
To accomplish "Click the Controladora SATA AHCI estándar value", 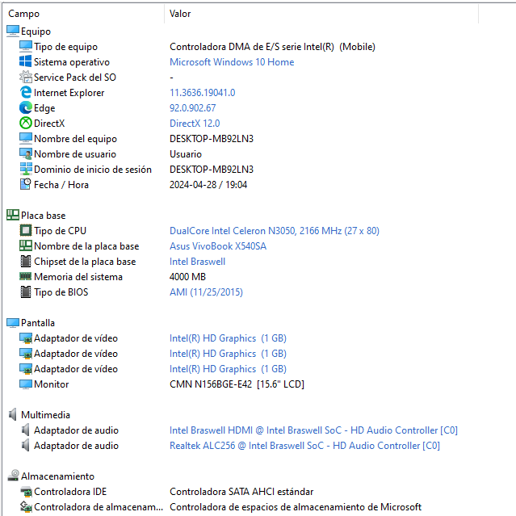I will click(241, 492).
